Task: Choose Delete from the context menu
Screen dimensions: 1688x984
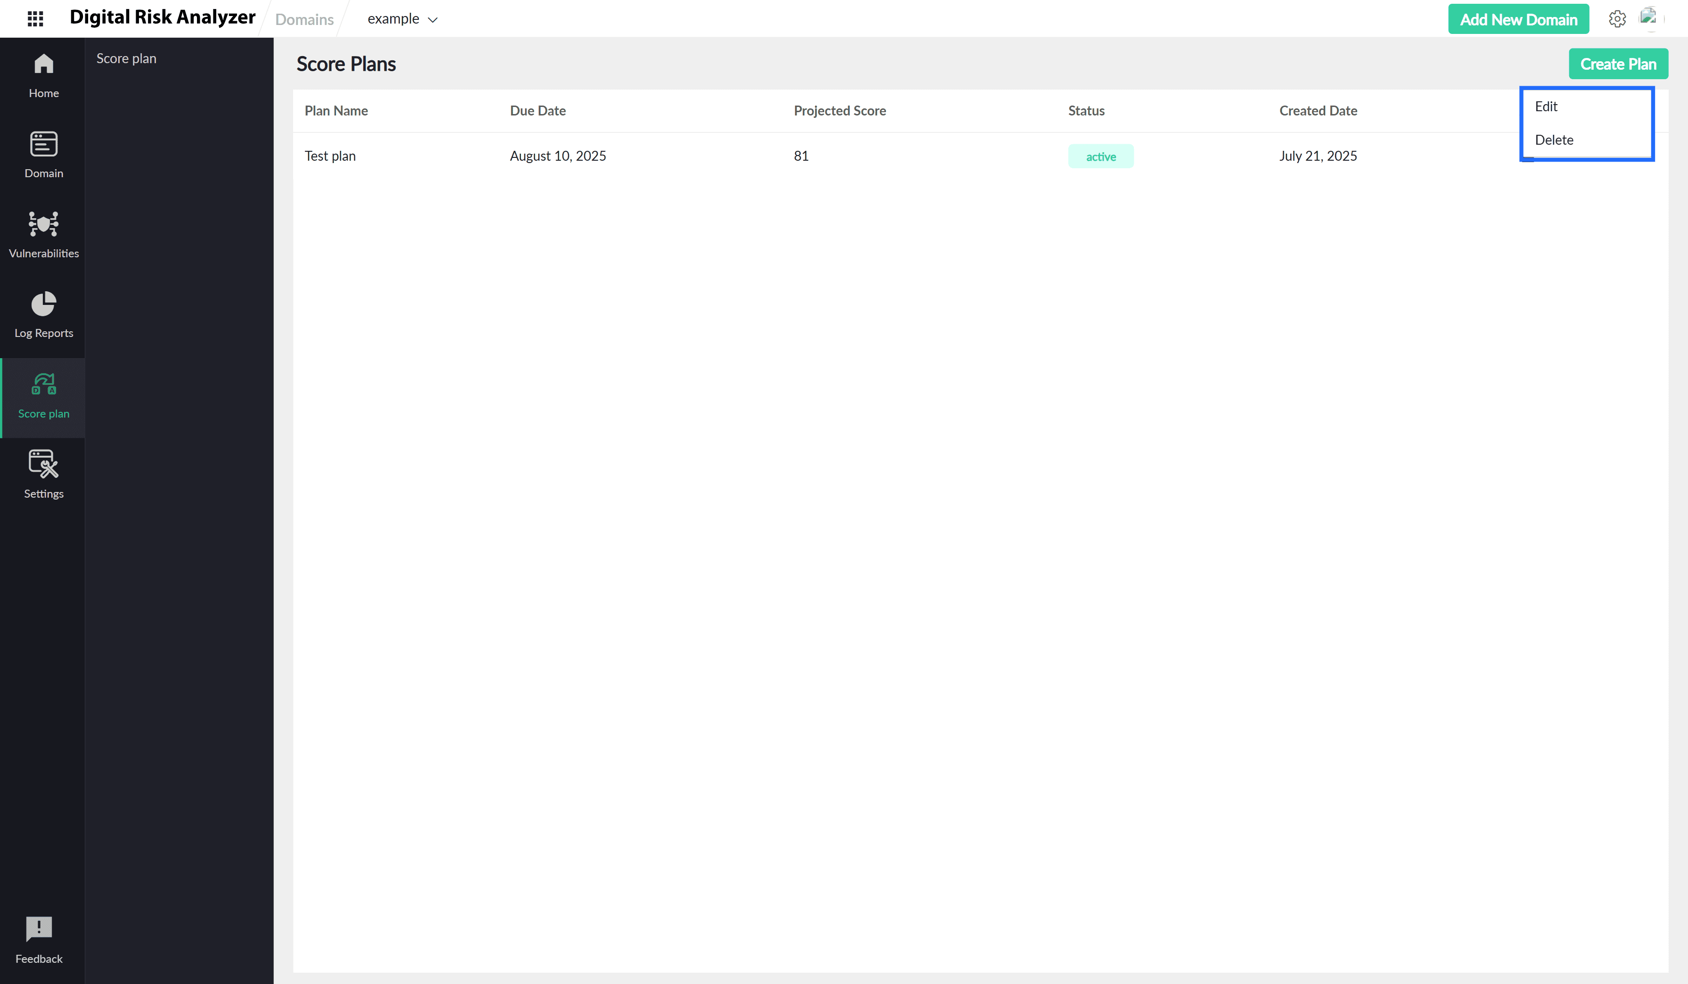Action: click(1554, 140)
